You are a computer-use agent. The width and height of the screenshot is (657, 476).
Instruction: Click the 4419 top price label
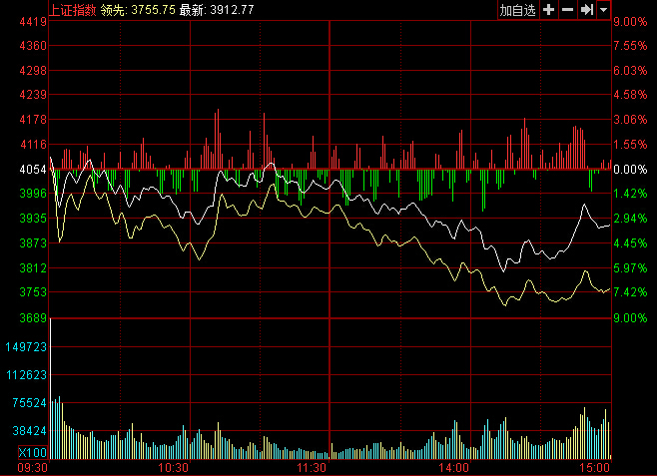tap(33, 22)
